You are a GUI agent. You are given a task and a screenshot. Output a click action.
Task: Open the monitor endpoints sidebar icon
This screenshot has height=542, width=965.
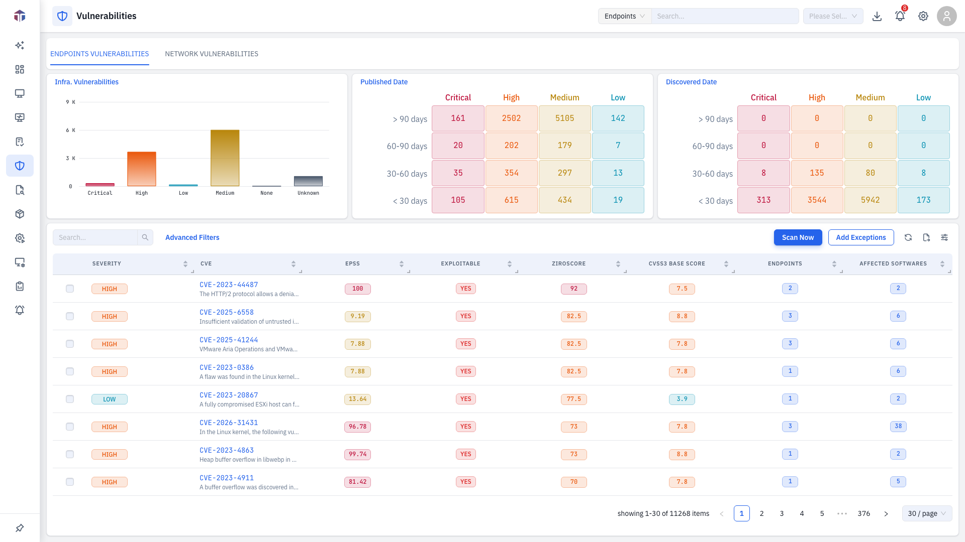(x=20, y=93)
